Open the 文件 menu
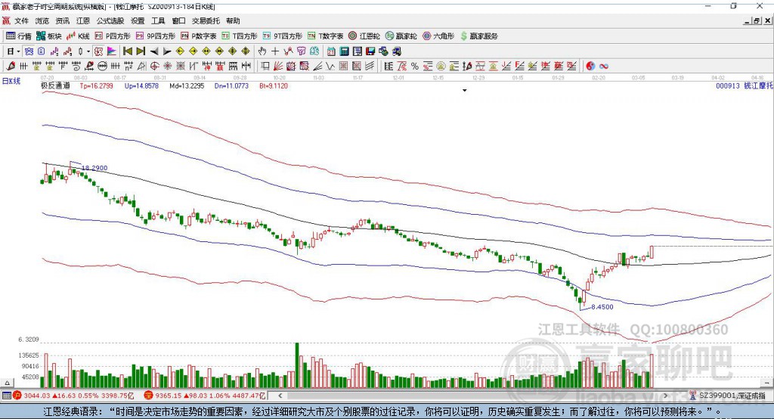774x419 pixels. [x=21, y=20]
